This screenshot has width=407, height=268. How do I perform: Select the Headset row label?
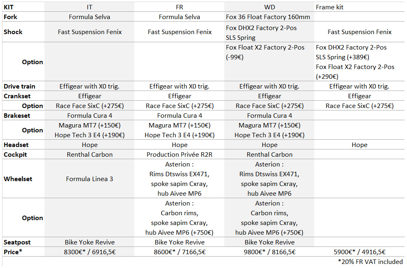(x=16, y=145)
